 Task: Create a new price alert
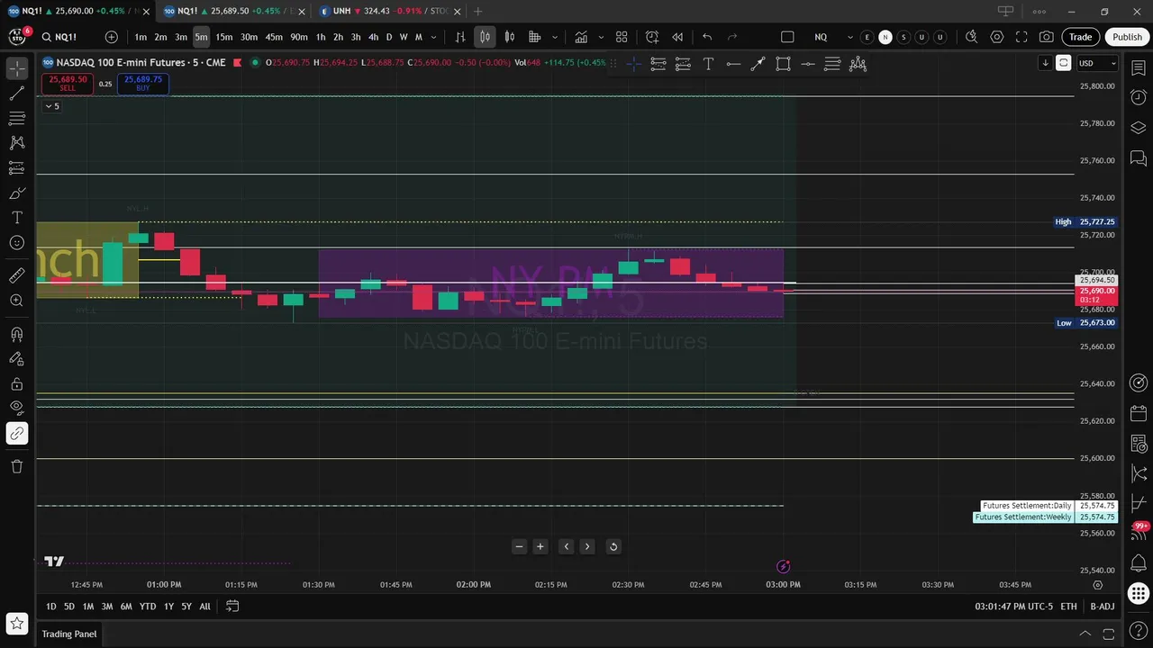(x=652, y=37)
